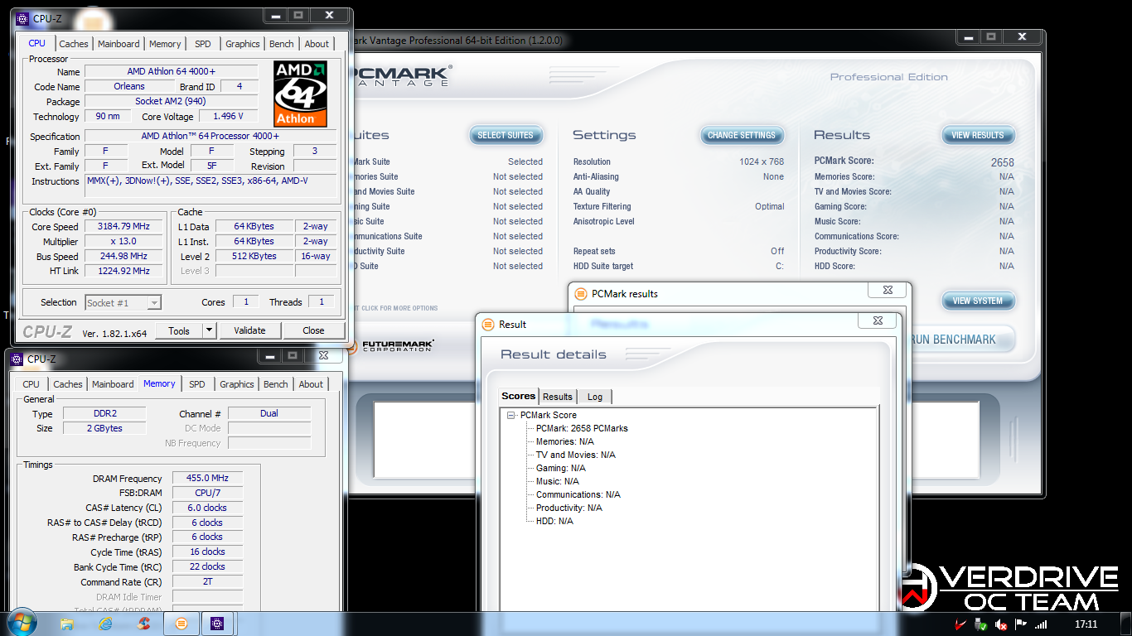Click the CPU-Z title bar icon of the memory window

[17, 359]
